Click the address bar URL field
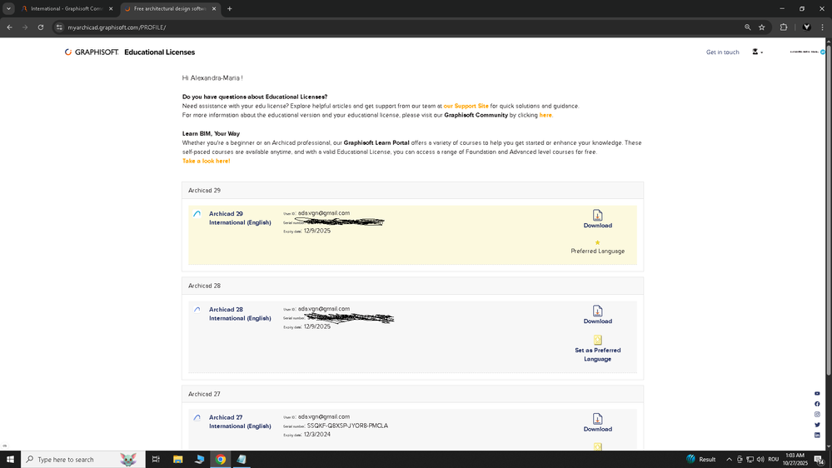Image resolution: width=832 pixels, height=468 pixels. [x=398, y=27]
